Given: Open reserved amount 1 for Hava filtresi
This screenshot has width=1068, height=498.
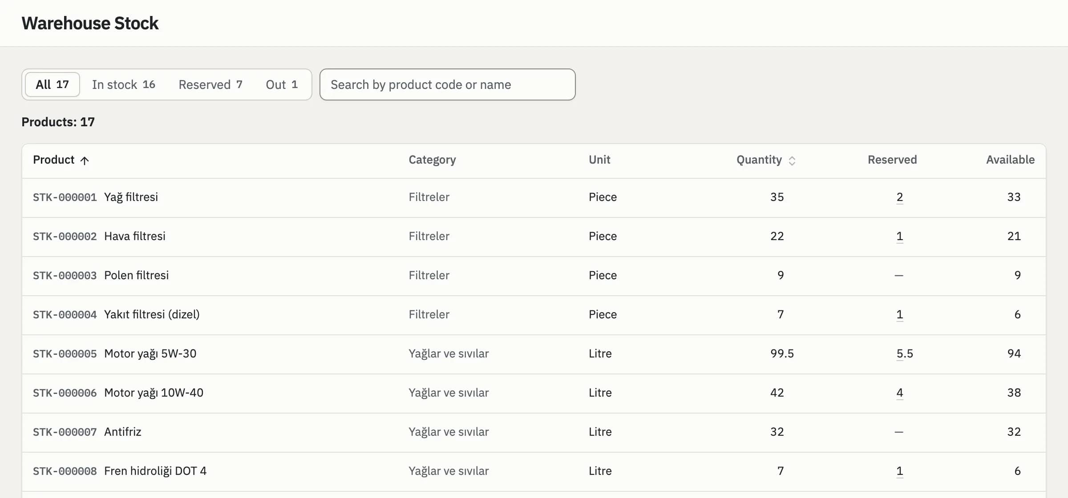Looking at the screenshot, I should click(x=899, y=236).
